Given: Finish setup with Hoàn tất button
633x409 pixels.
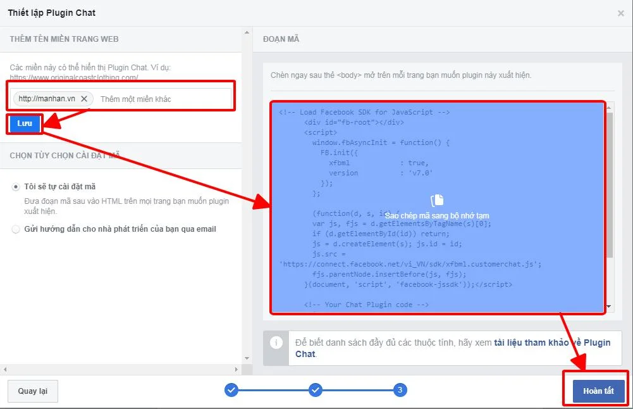Looking at the screenshot, I should click(x=598, y=391).
